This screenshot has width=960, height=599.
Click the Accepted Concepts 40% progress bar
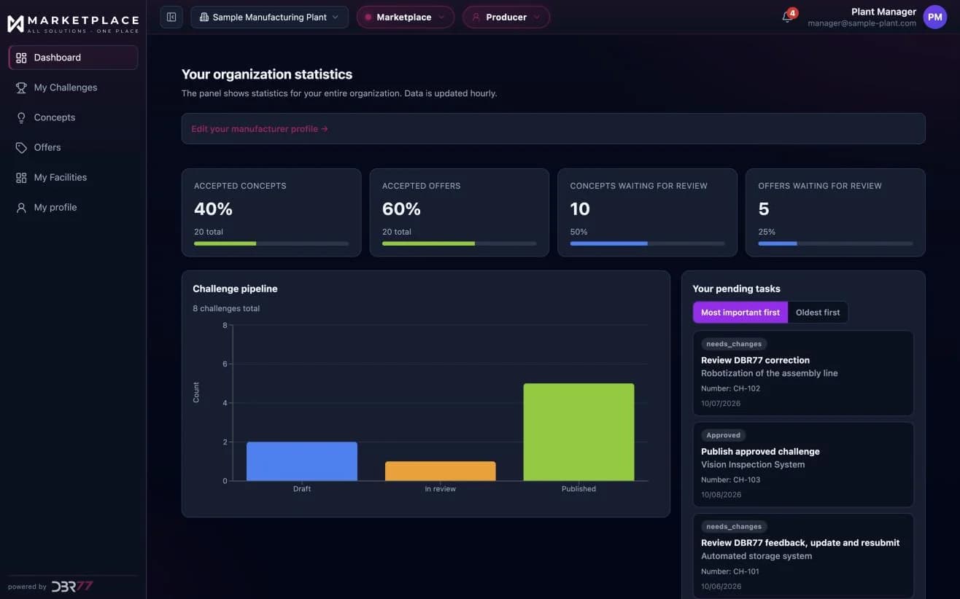pos(271,243)
